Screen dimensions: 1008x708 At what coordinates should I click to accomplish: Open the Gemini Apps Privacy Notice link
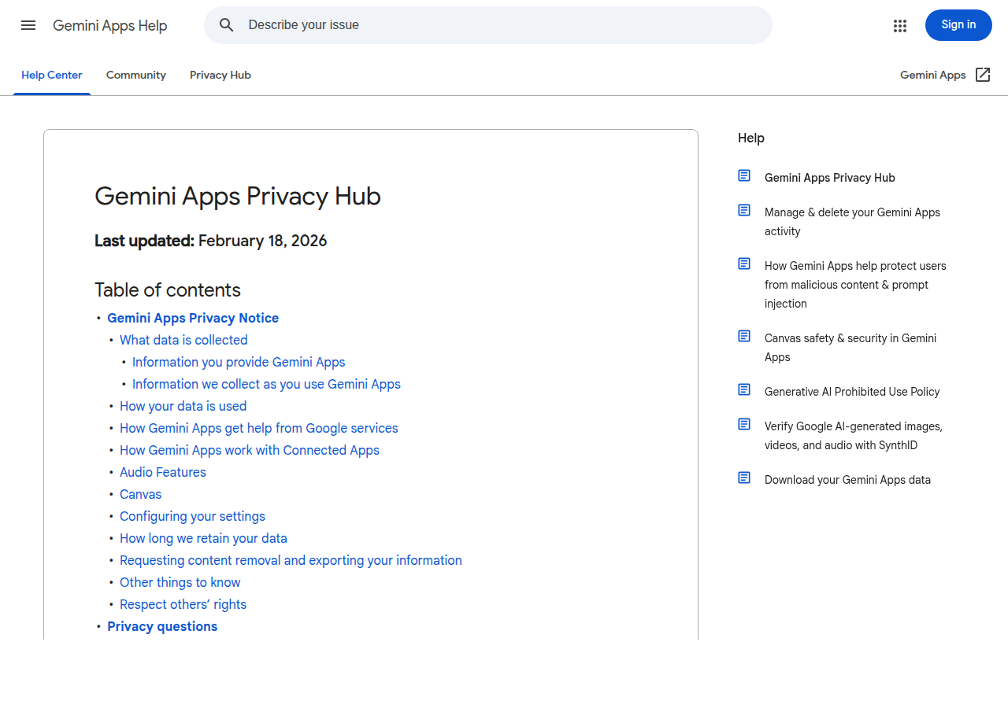[193, 318]
